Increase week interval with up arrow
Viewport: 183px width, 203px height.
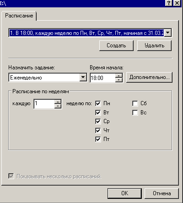(58, 102)
